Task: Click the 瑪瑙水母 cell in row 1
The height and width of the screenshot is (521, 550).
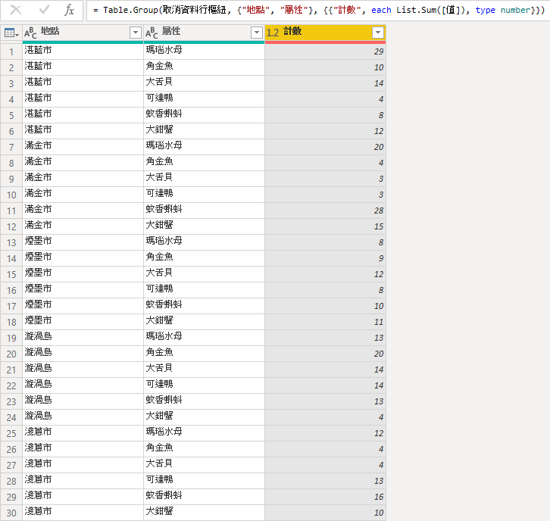Action: (204, 50)
